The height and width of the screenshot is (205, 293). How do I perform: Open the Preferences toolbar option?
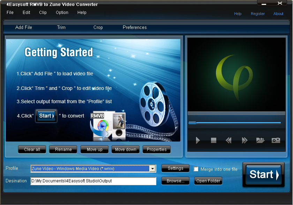135,27
